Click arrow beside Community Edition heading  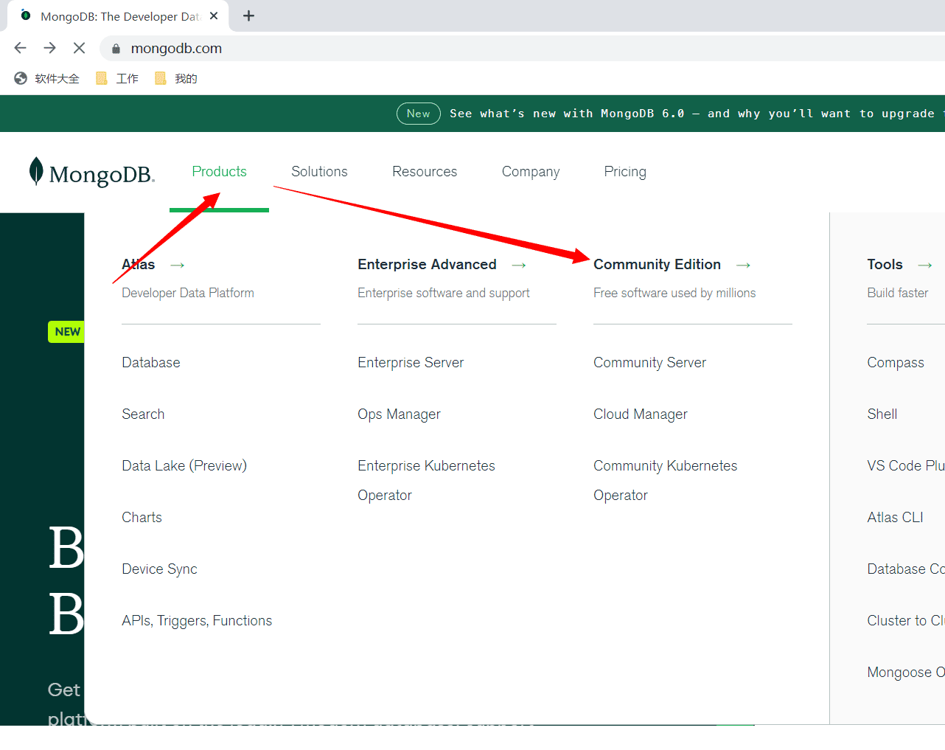click(x=743, y=265)
